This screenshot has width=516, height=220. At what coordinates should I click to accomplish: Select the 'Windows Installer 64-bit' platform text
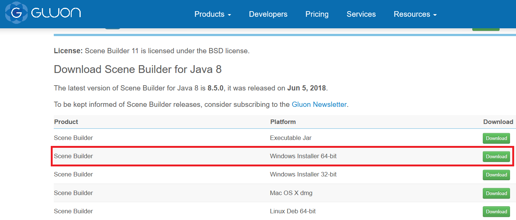pos(303,156)
